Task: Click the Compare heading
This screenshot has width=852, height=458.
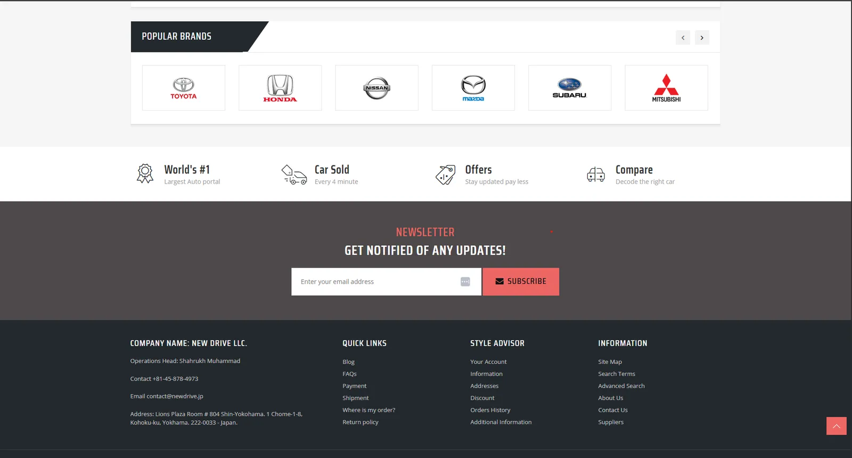Action: coord(634,170)
